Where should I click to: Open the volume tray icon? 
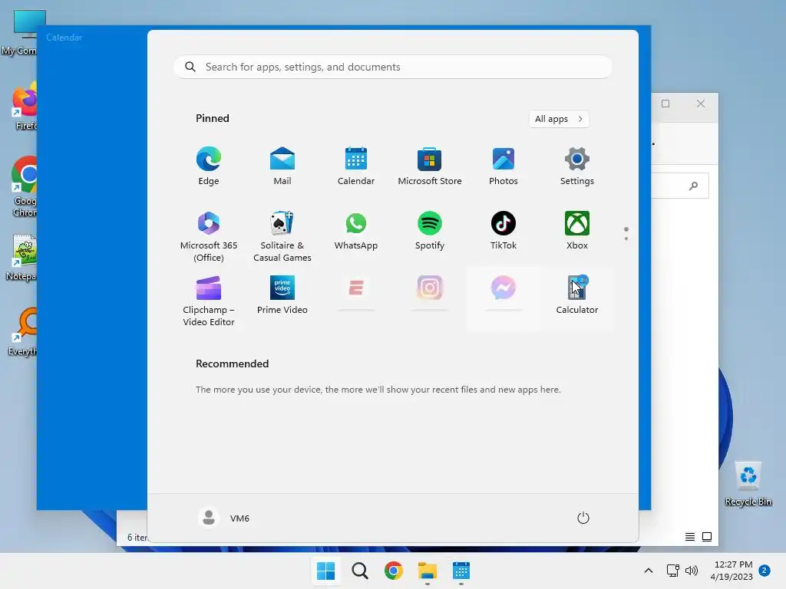point(692,571)
